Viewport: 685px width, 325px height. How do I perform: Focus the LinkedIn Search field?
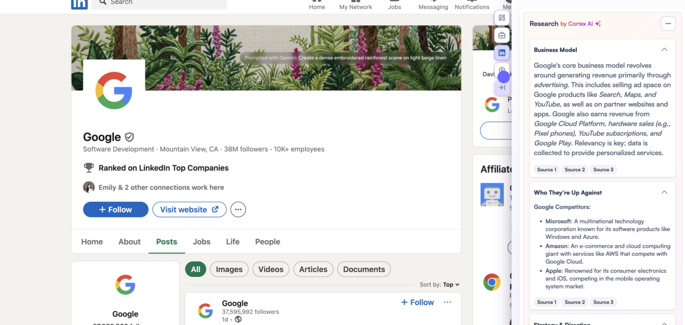click(x=159, y=3)
